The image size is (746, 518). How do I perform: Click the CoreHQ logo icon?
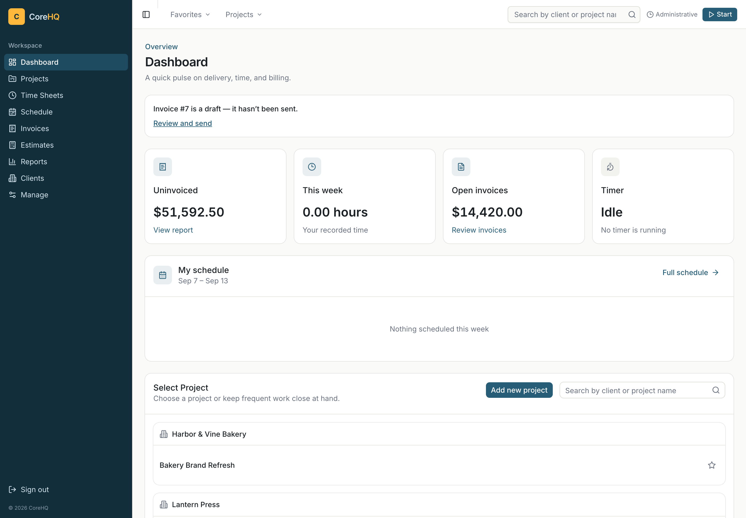point(17,17)
